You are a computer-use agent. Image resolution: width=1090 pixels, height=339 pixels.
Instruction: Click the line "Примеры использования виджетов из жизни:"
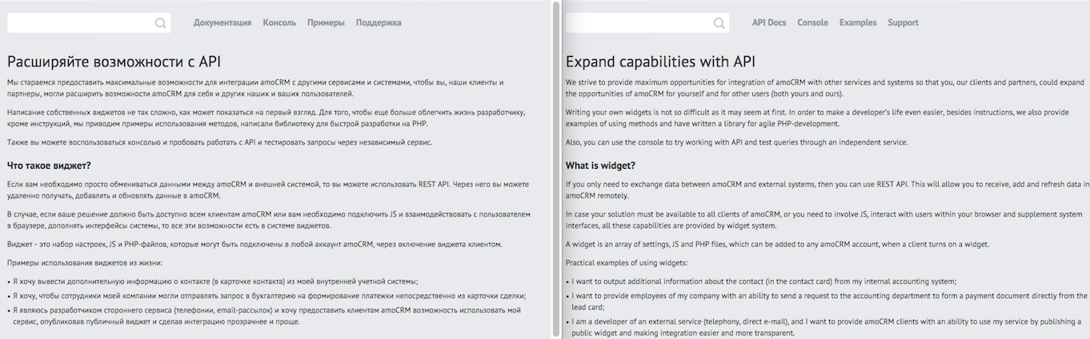pyautogui.click(x=84, y=263)
